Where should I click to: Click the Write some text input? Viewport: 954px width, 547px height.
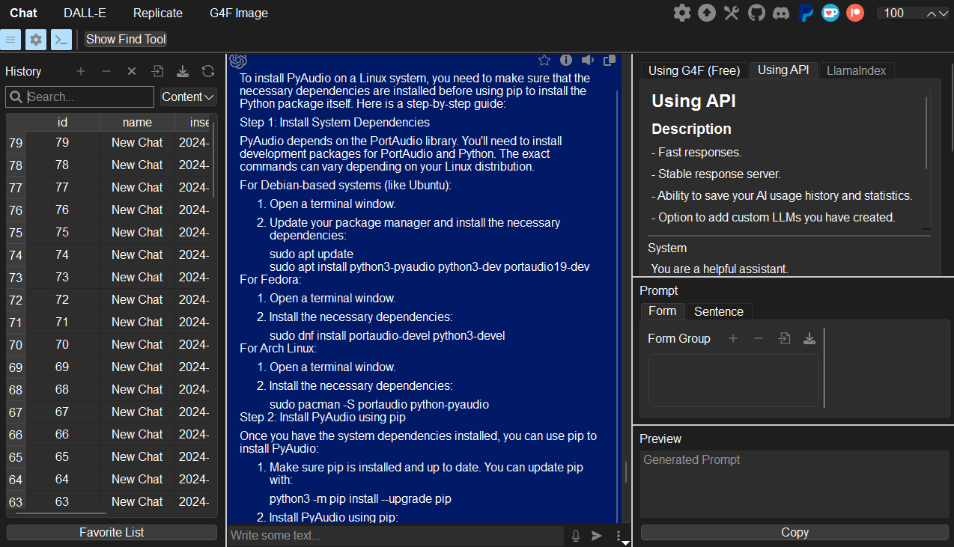tap(395, 535)
